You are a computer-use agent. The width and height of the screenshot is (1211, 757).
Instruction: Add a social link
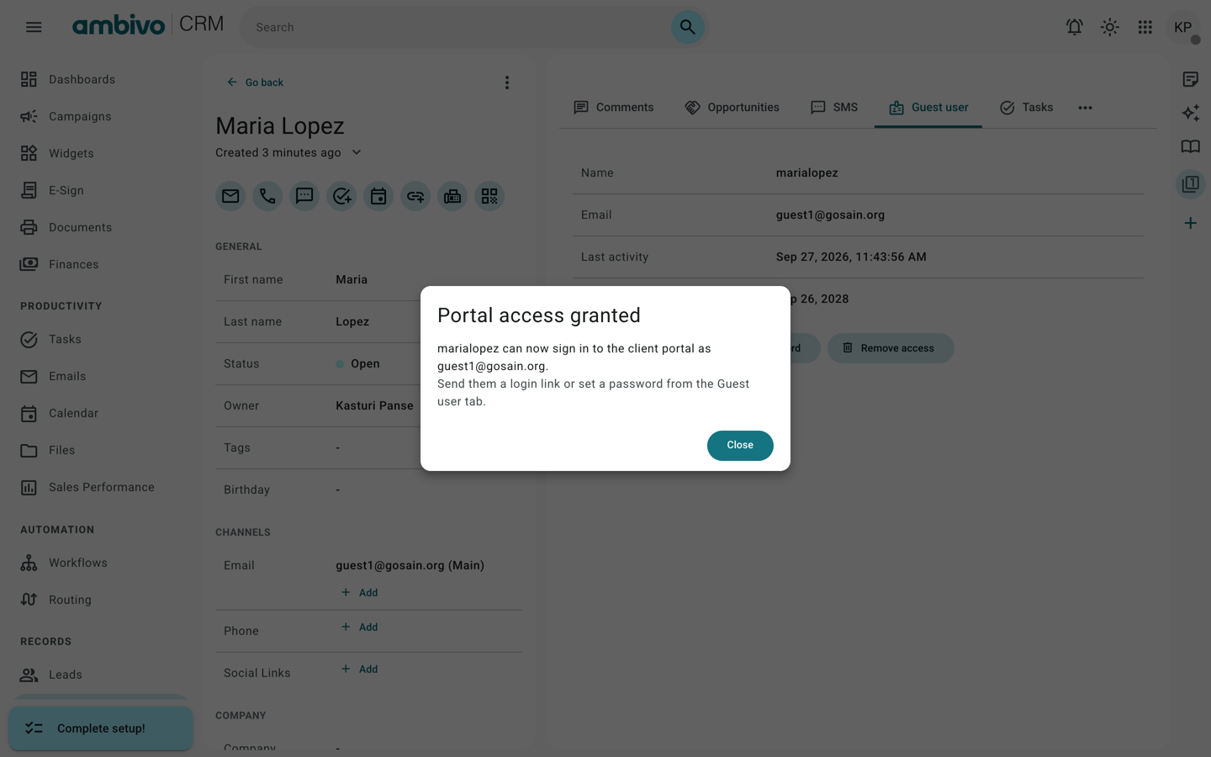(x=359, y=670)
